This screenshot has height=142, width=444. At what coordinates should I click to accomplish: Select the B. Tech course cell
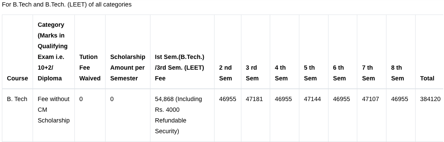[x=17, y=99]
